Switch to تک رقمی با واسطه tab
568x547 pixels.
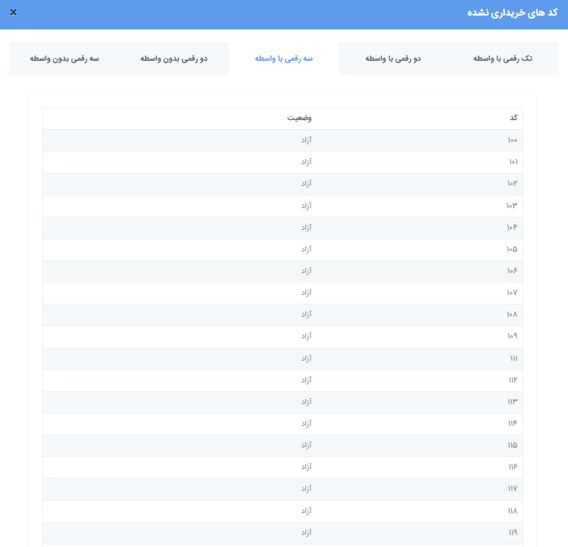point(503,59)
